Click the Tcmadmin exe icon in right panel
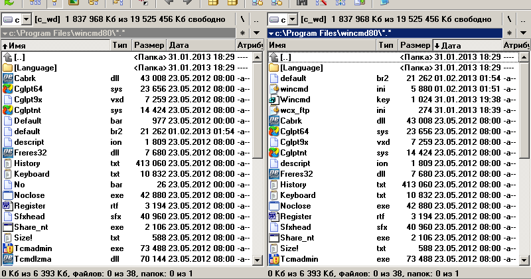Screen dimensions: 531x279 pyautogui.click(x=274, y=259)
